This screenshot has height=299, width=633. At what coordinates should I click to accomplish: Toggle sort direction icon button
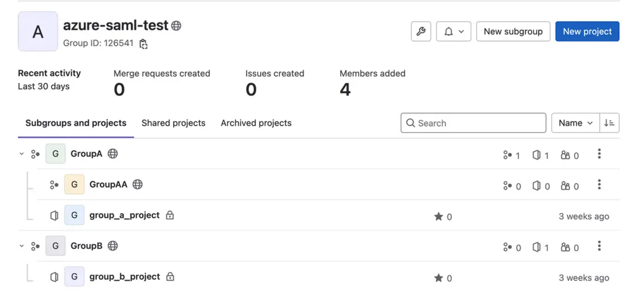tap(609, 123)
